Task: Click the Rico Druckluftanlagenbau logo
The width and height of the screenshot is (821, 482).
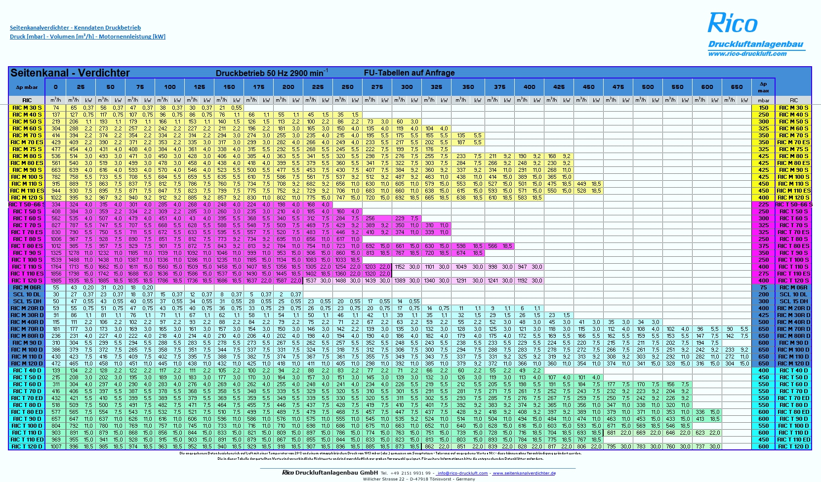Action: tap(756, 31)
